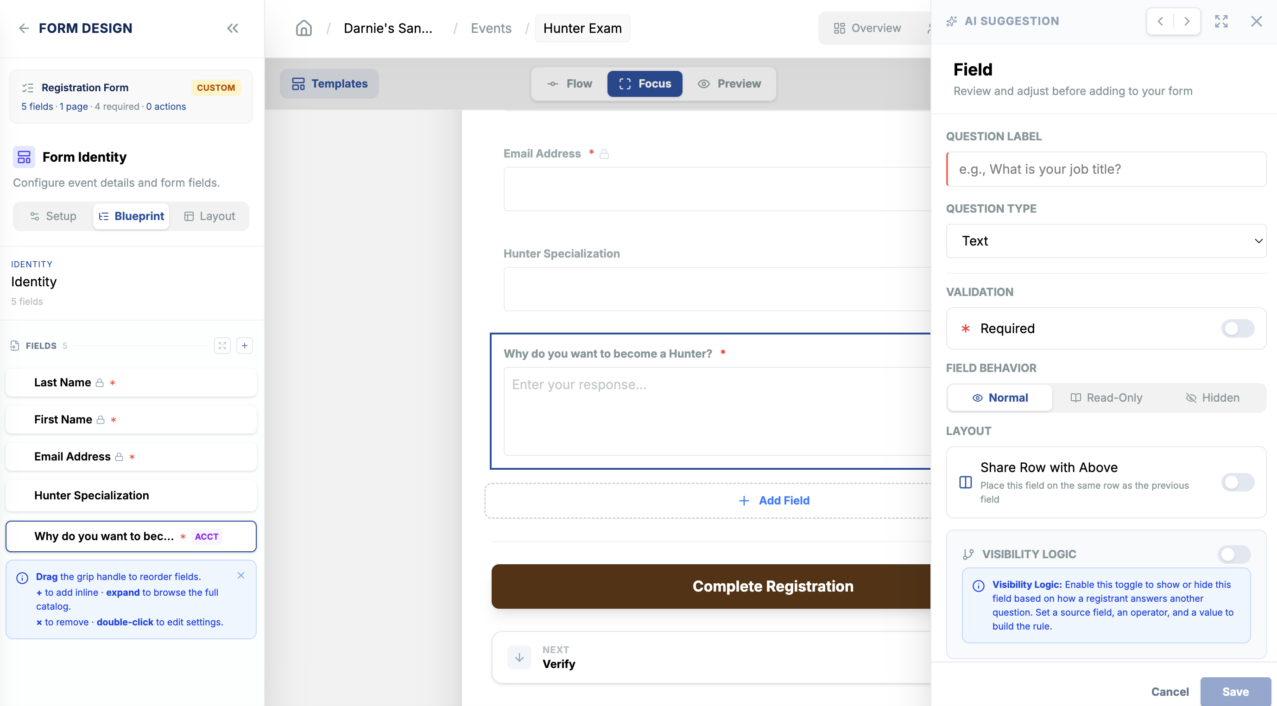The height and width of the screenshot is (706, 1277).
Task: Go back using the Form Design arrow
Action: (x=23, y=28)
